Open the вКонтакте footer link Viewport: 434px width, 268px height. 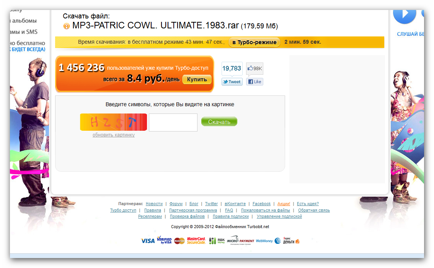(235, 204)
